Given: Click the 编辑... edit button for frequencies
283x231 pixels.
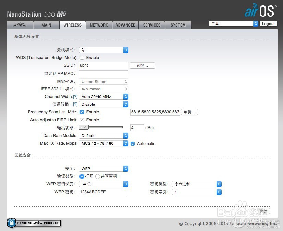Looking at the screenshot, I should tap(189, 112).
